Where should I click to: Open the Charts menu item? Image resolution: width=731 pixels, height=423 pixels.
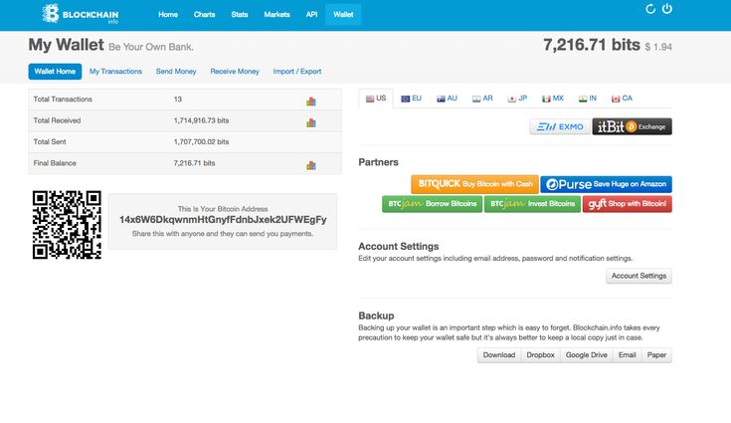(204, 15)
